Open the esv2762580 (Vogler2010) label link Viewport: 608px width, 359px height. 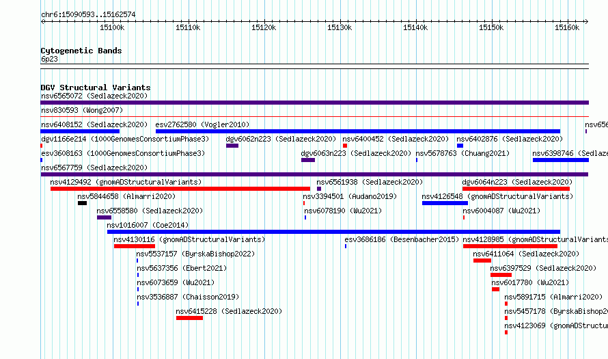202,124
